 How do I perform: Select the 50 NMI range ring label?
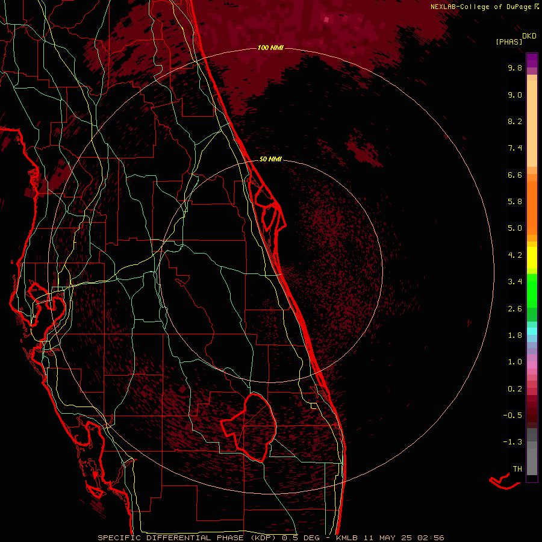click(x=270, y=159)
